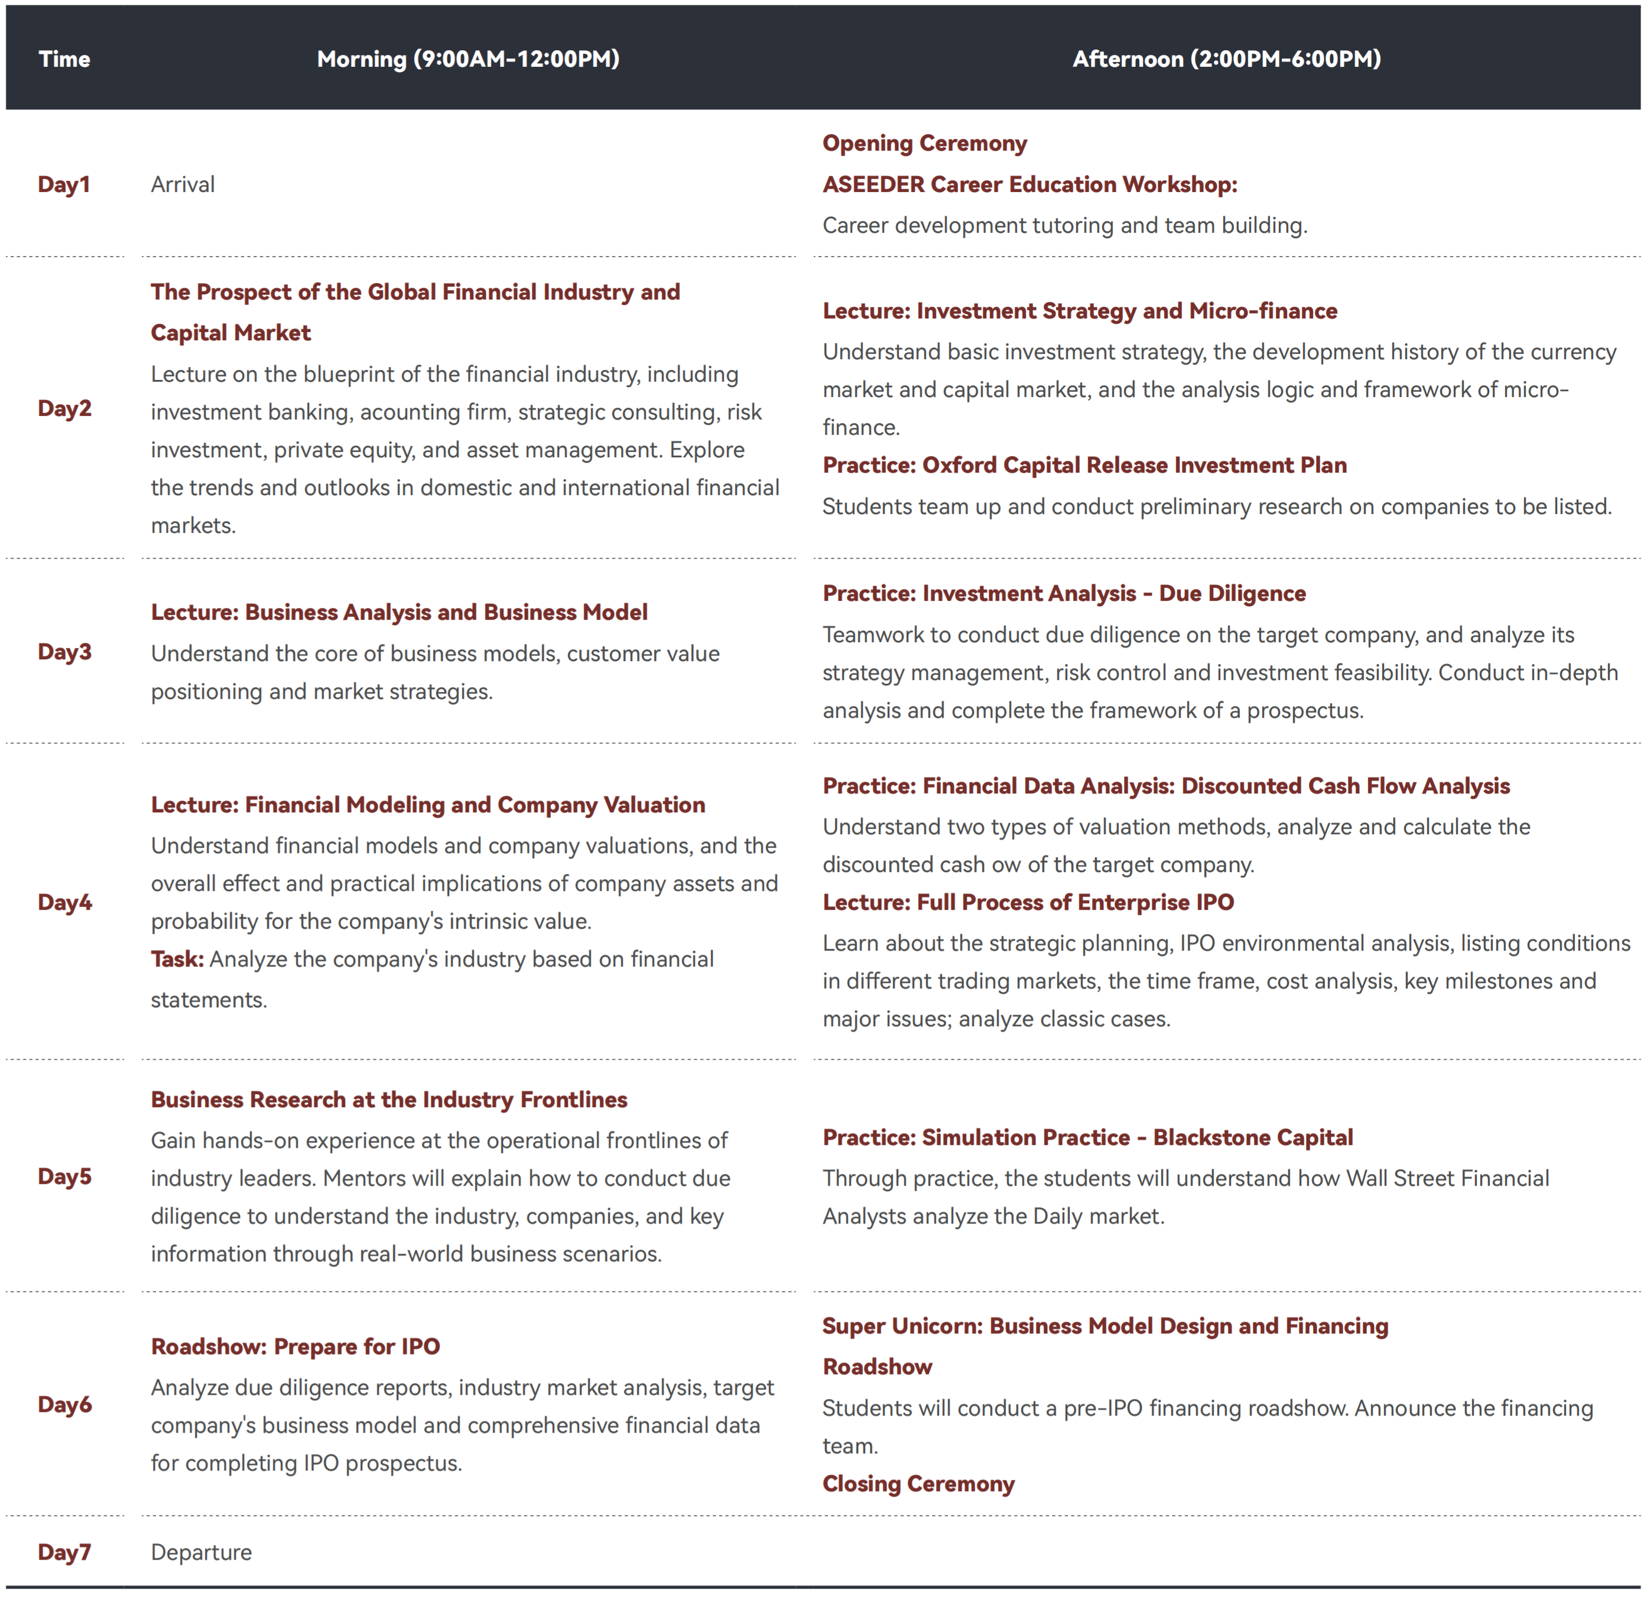Open Lecture: Full Process of Enterprise IPO
This screenshot has width=1644, height=1604.
pos(1028,902)
